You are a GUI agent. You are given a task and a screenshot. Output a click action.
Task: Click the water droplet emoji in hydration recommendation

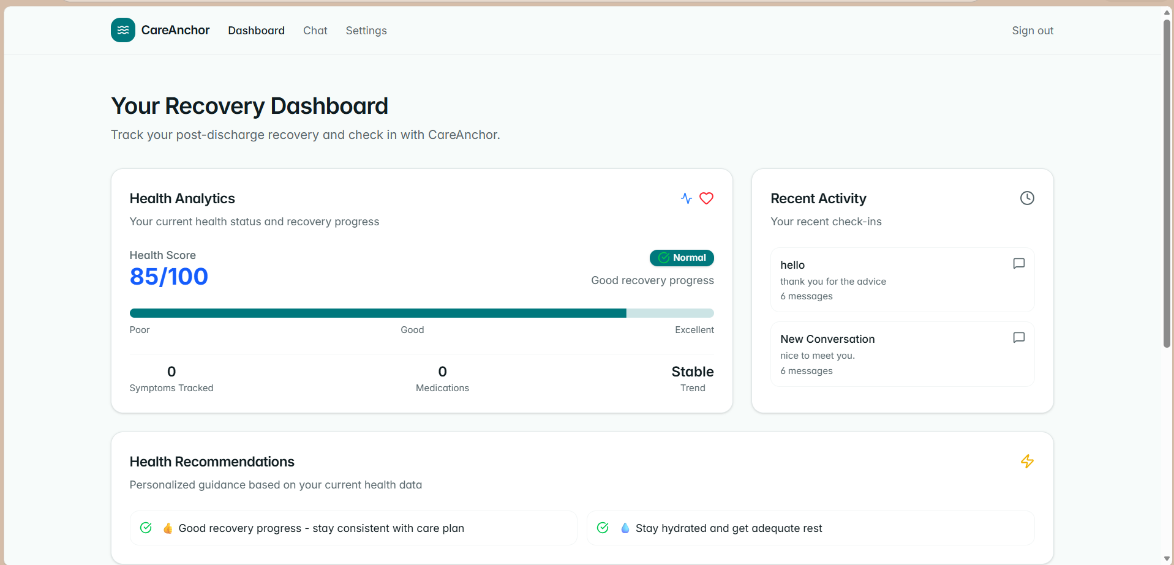(x=625, y=528)
